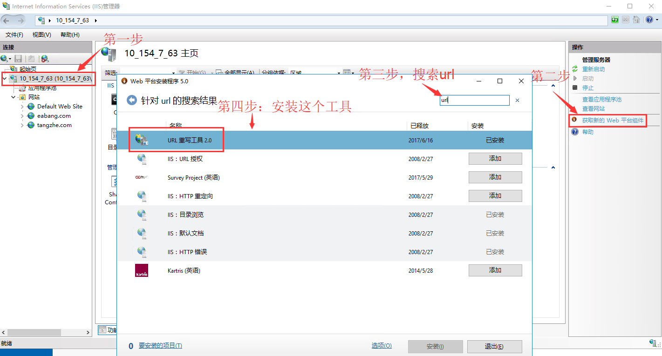Refresh the page with the green refresh icon
Screen dimensions: 662x356
(x=615, y=20)
